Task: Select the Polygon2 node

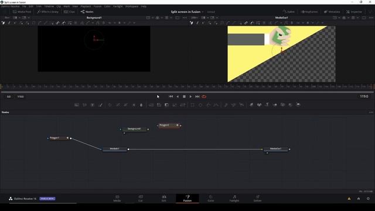Action: tap(169, 125)
